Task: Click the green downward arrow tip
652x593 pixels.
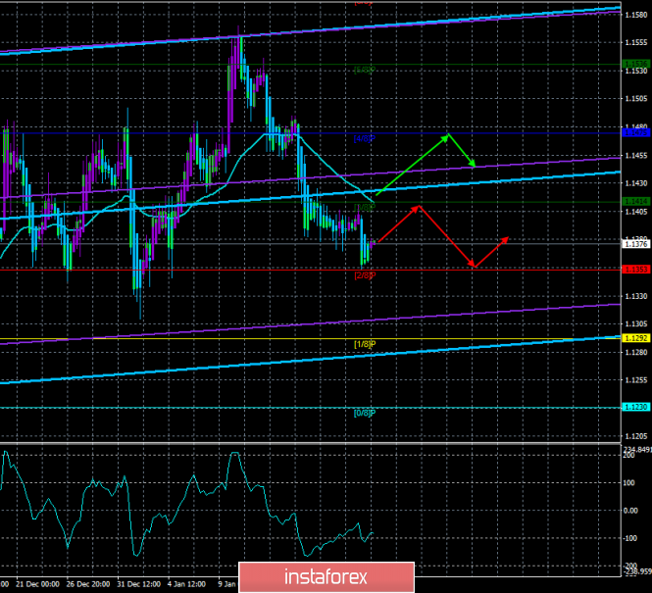Action: [475, 165]
